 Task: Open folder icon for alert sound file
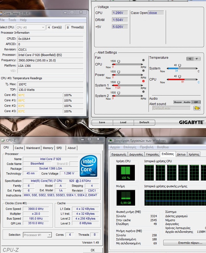click(197, 108)
